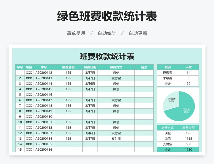Select student ID cell A20200151
Screen dimensions: 214x164
44,122
